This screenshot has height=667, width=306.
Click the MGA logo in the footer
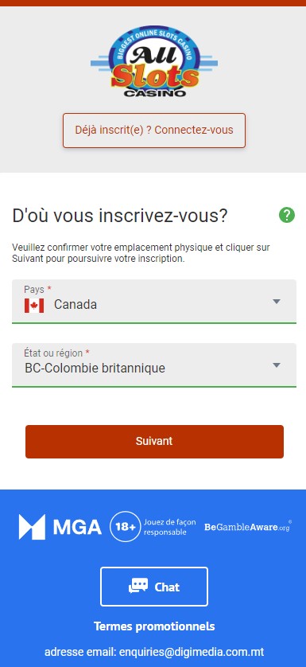[x=60, y=527]
